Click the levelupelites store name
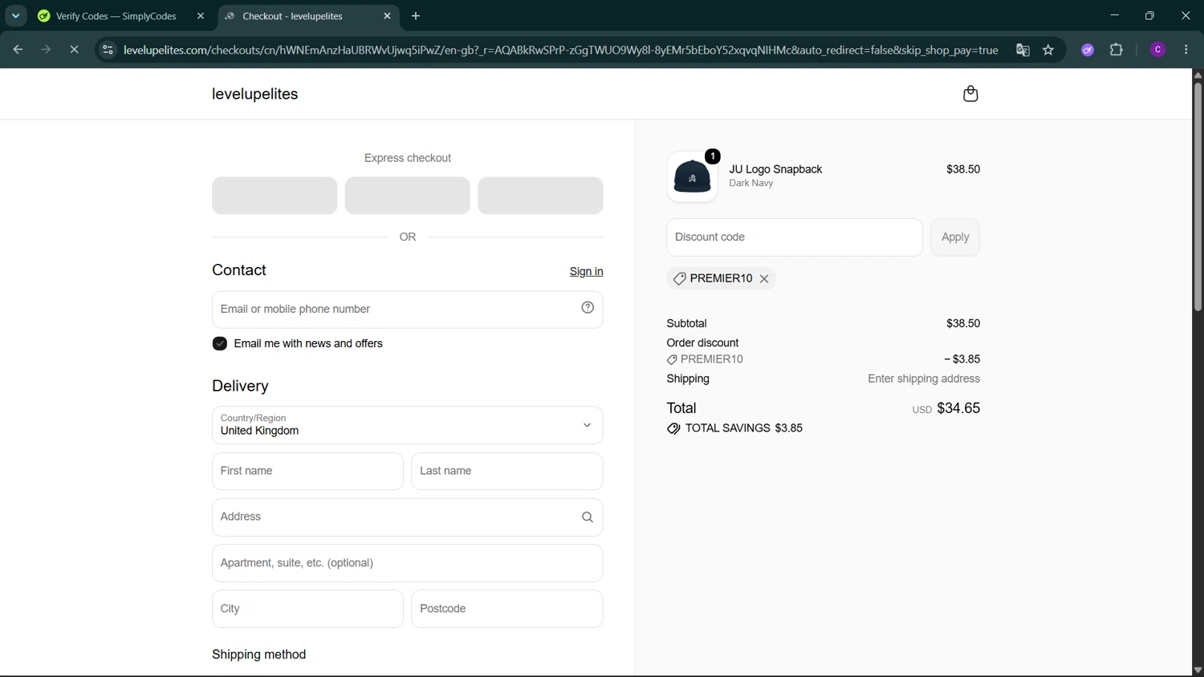The image size is (1204, 677). (x=255, y=94)
